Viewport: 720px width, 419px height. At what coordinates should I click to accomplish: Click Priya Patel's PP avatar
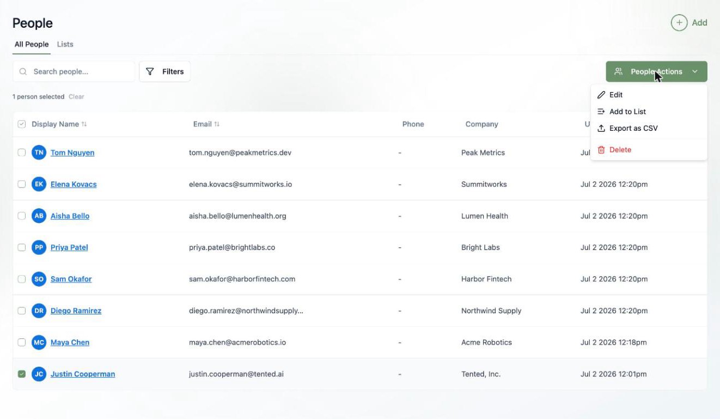pyautogui.click(x=39, y=247)
